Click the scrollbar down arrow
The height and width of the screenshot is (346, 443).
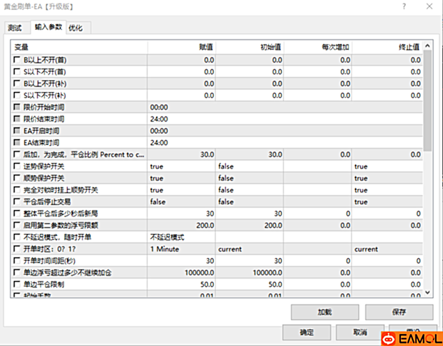click(x=428, y=293)
